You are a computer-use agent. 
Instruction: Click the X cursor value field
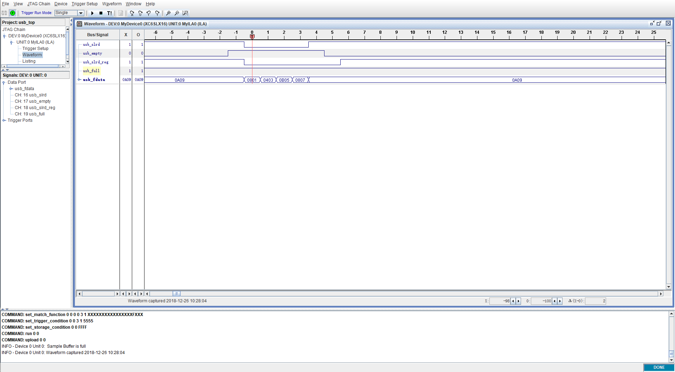click(500, 301)
